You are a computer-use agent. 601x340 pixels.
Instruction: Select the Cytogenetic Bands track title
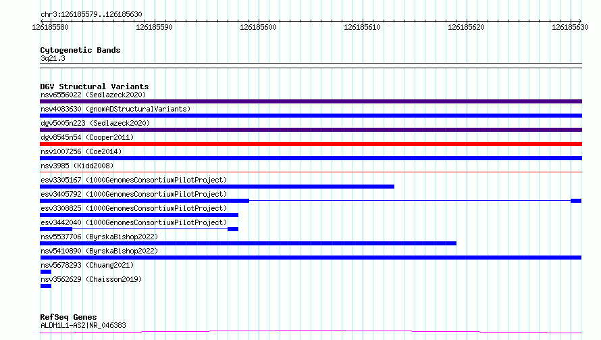[x=80, y=50]
